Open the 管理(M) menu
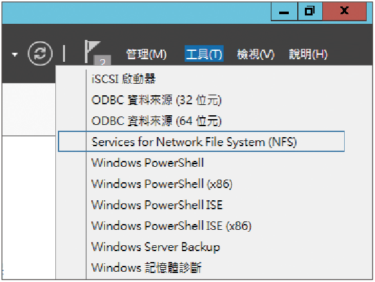Viewport: 375px width, 282px height. 147,54
